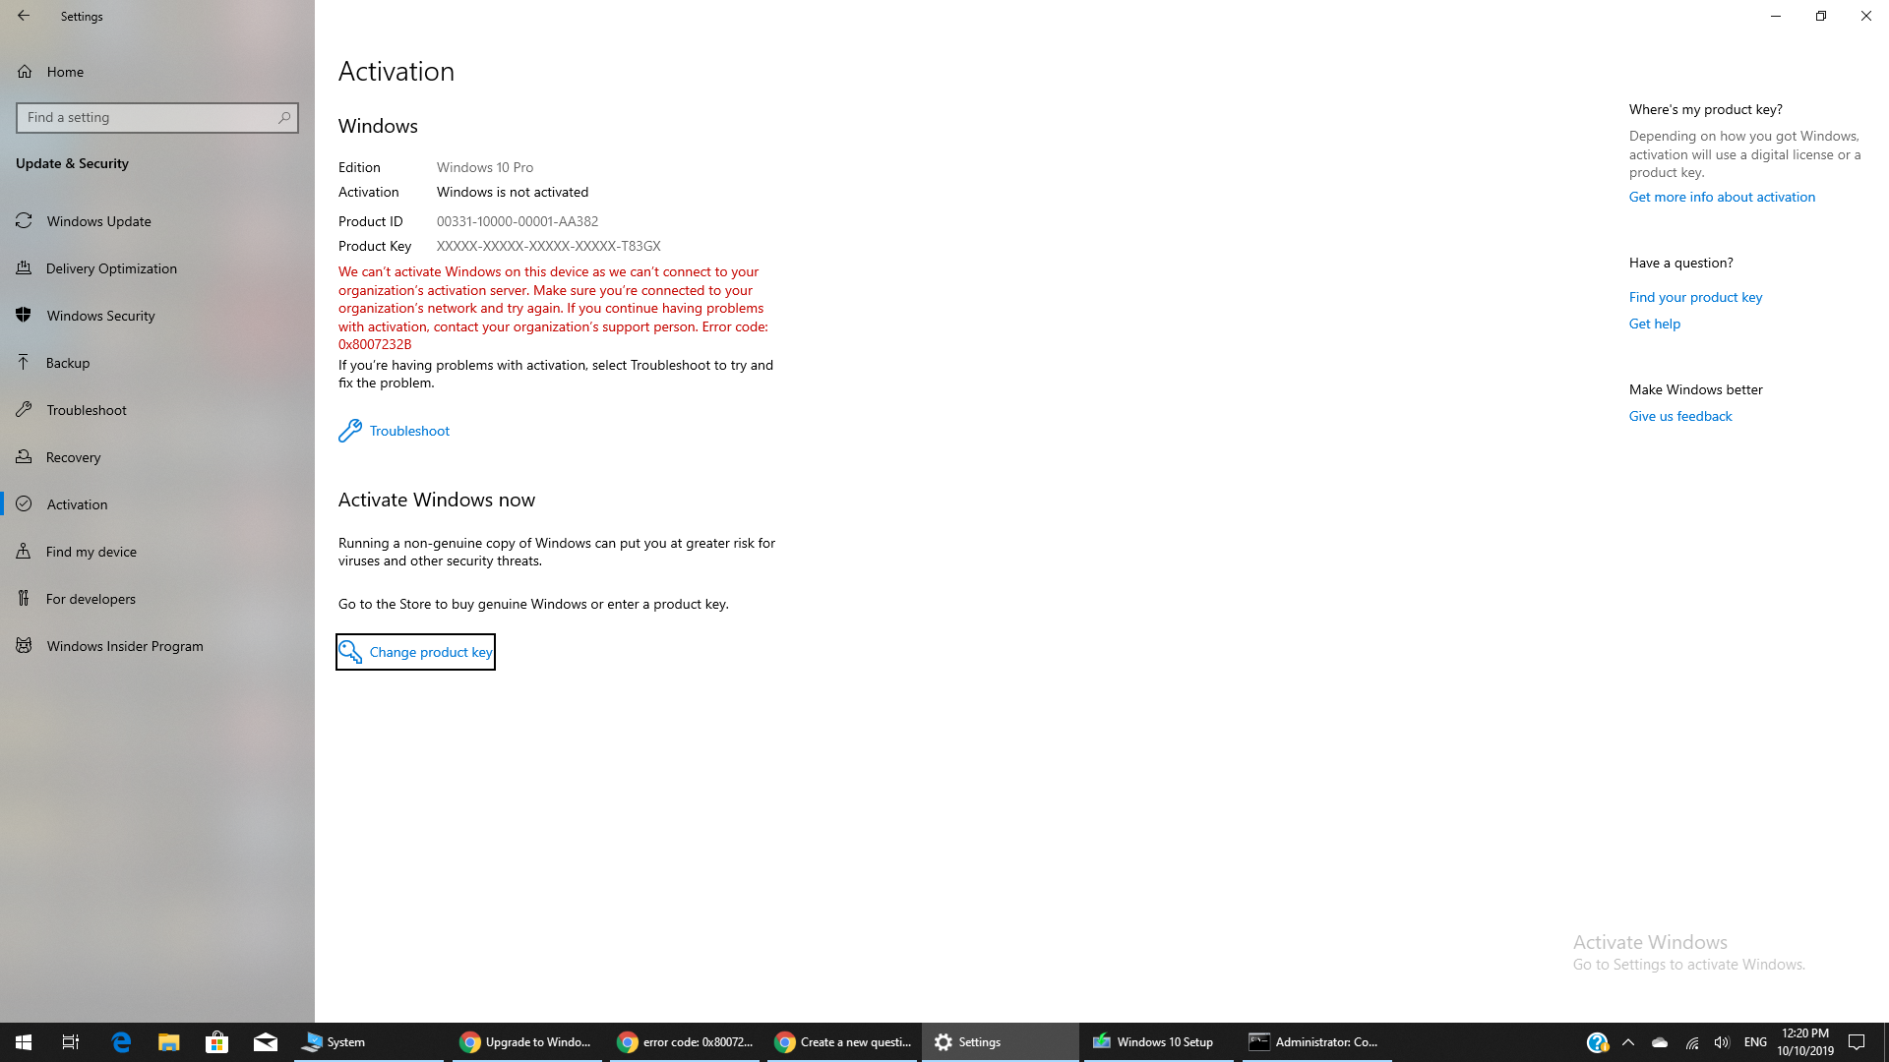
Task: Click the ENG language indicator
Action: tap(1755, 1042)
